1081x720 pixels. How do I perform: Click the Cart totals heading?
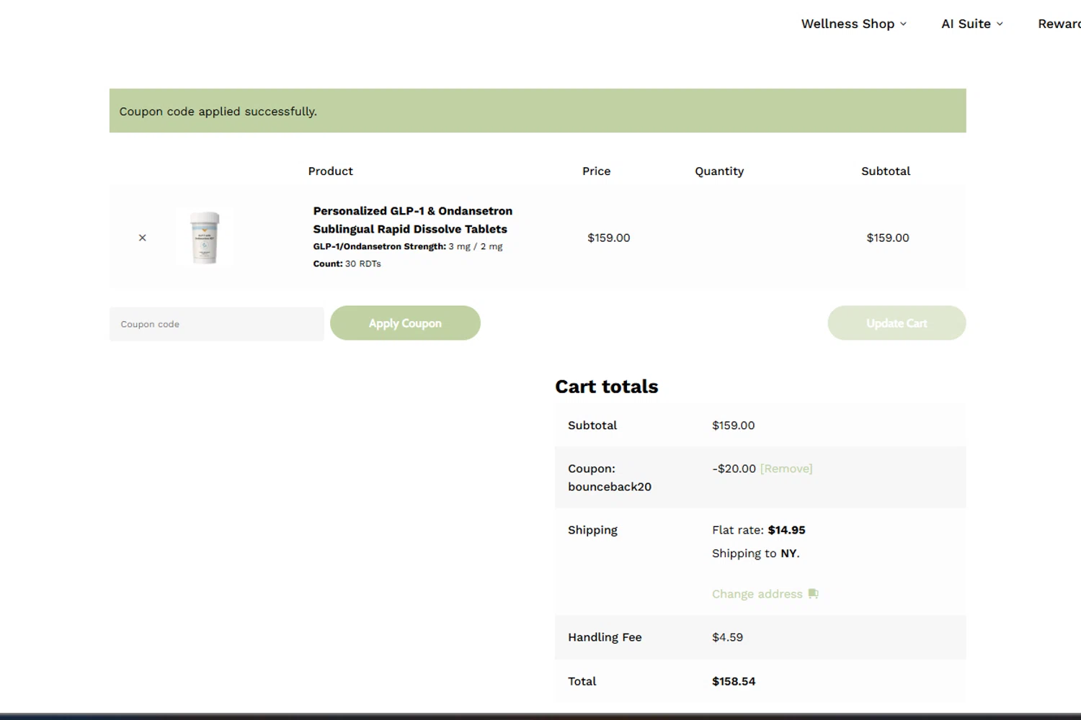(x=606, y=387)
